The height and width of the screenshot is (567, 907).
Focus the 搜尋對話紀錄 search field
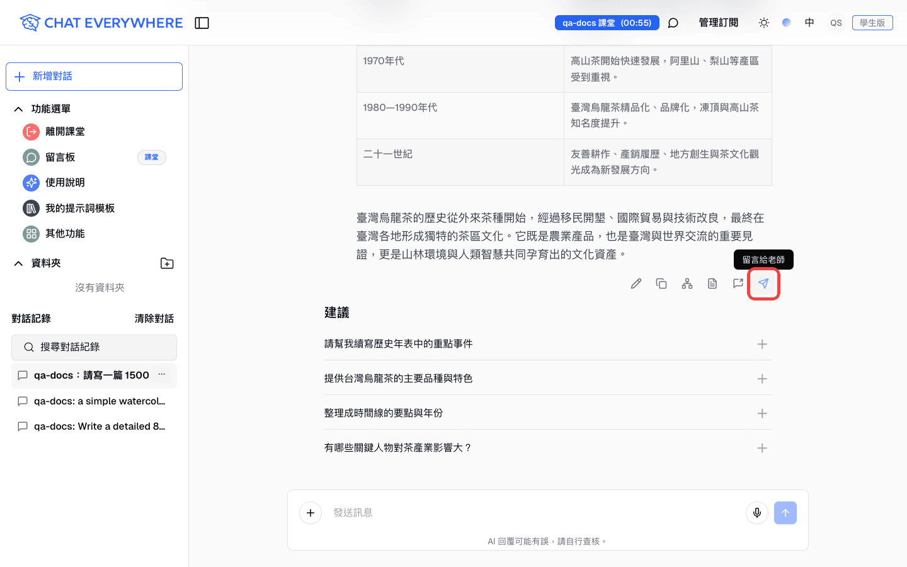point(94,347)
